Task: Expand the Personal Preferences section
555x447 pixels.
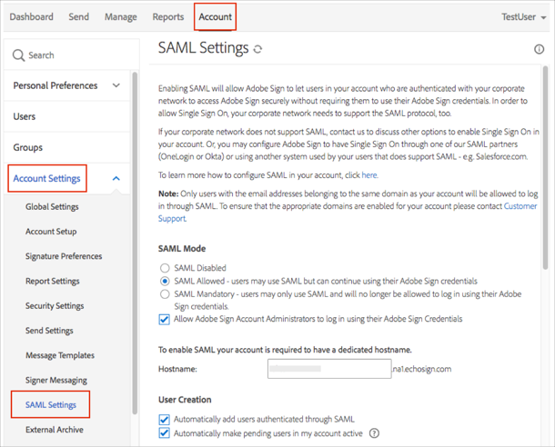Action: click(116, 85)
